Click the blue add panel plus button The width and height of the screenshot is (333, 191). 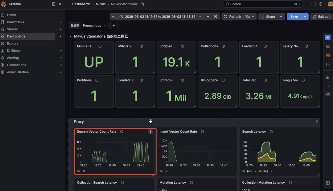pos(328,37)
